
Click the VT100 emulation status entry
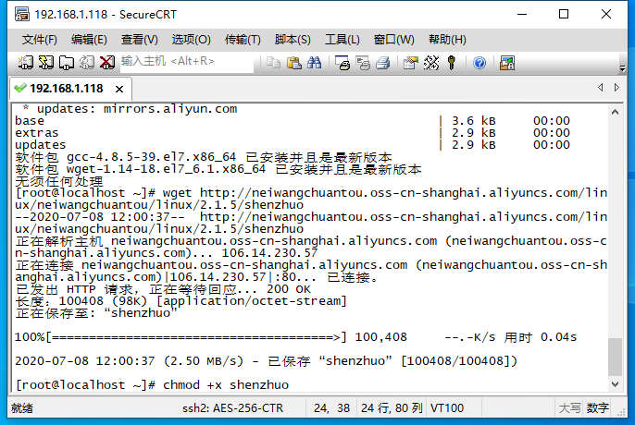tap(447, 408)
